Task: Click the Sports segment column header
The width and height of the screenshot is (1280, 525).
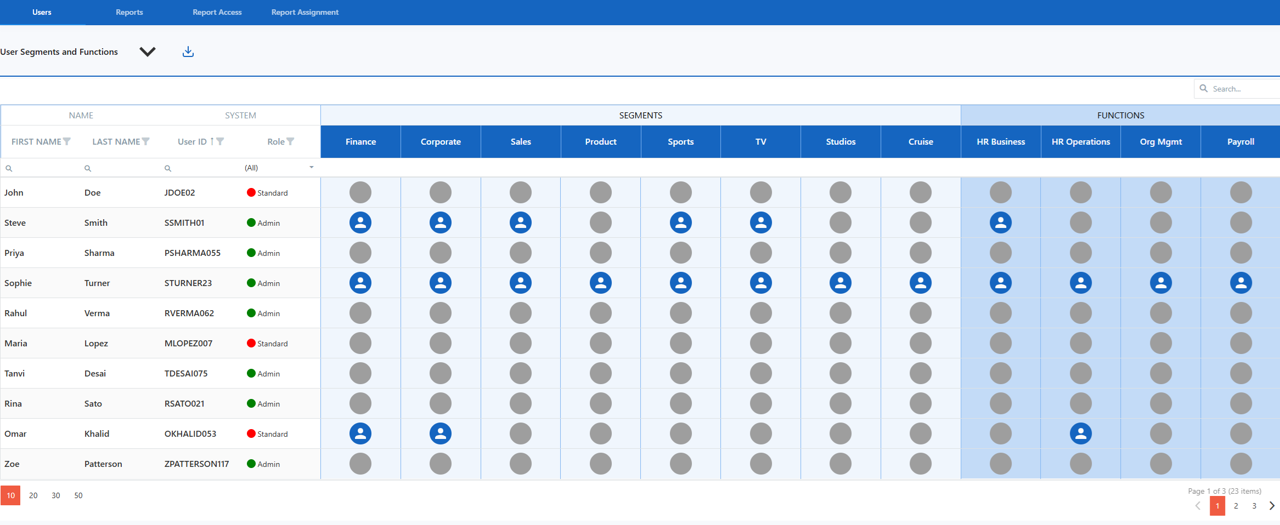Action: click(680, 141)
